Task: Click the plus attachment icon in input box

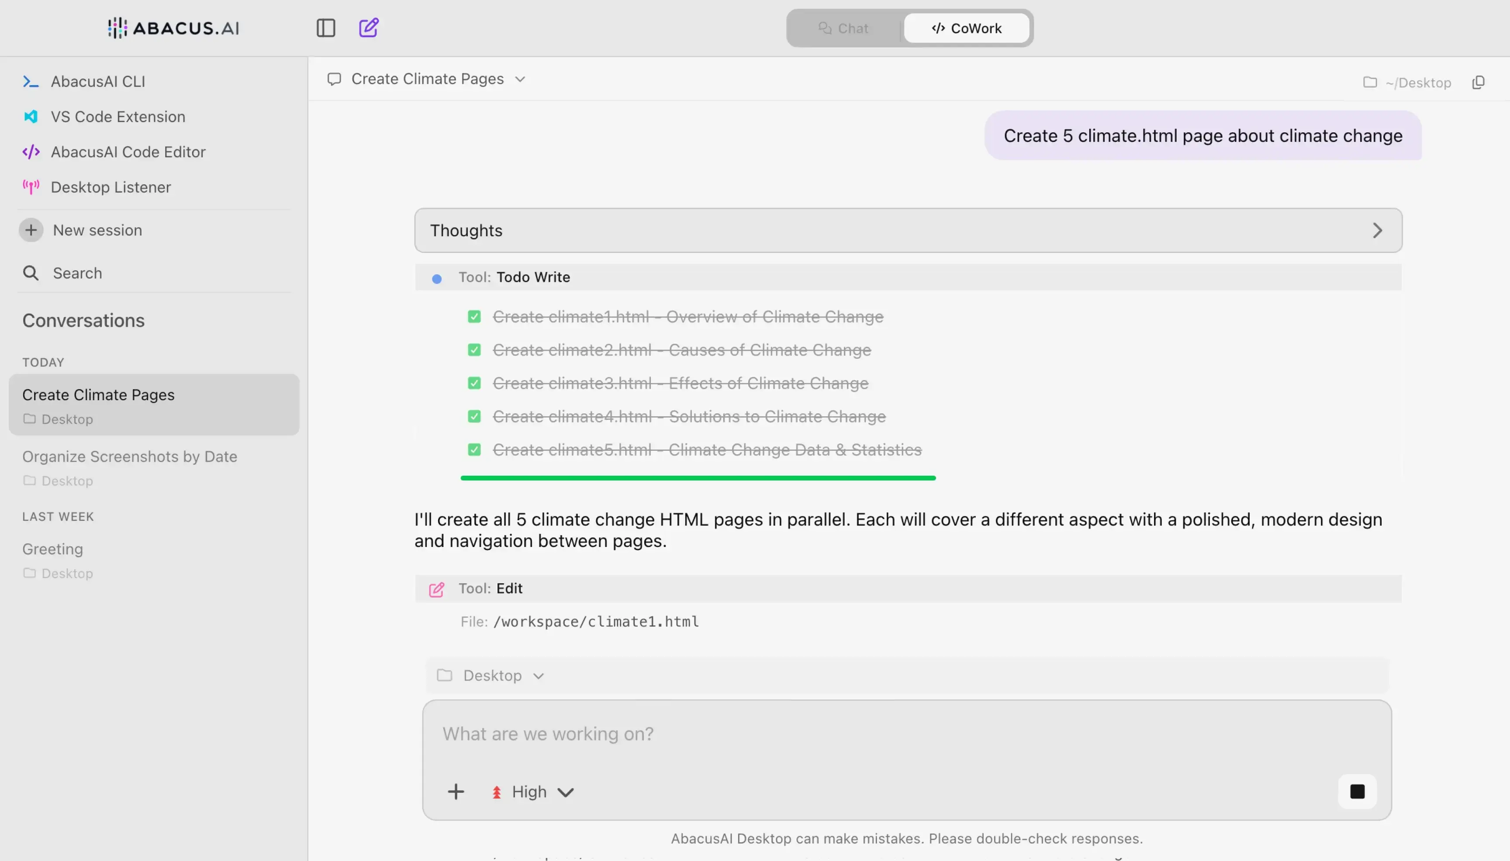Action: tap(455, 791)
